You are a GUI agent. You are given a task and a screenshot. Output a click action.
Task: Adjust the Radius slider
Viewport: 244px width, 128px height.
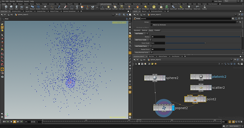(x=203, y=37)
